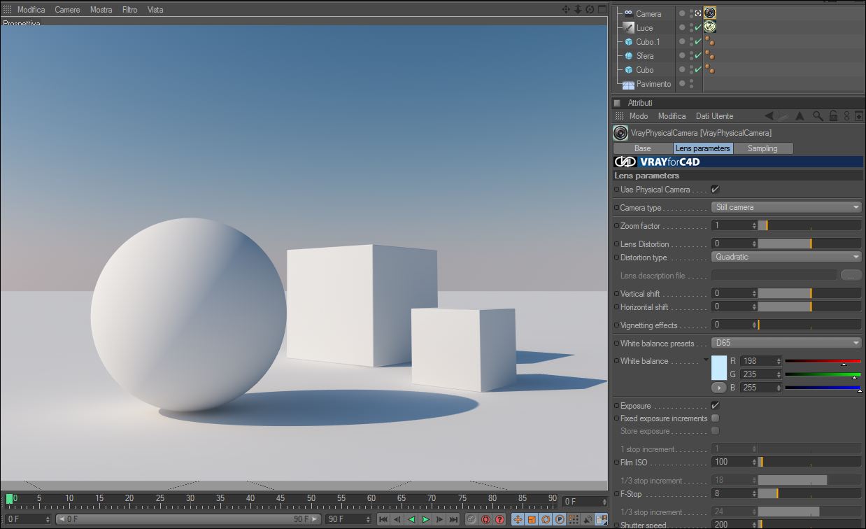Viewport: 866px width, 529px height.
Task: Open the Camera type dropdown
Action: point(786,208)
